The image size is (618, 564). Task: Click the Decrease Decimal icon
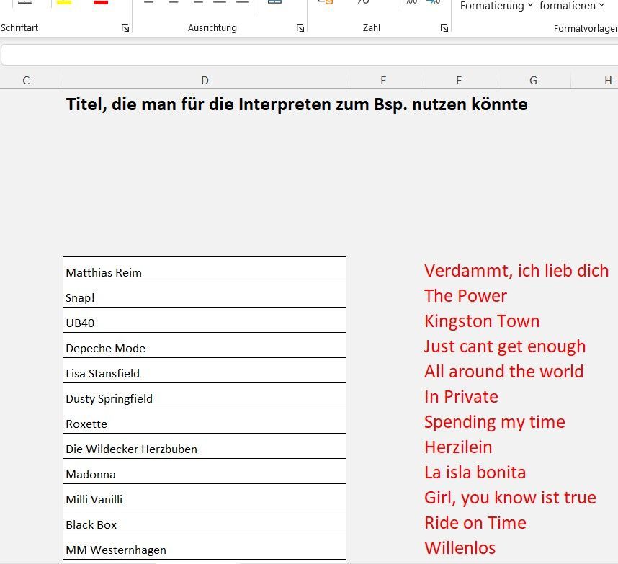coord(433,3)
